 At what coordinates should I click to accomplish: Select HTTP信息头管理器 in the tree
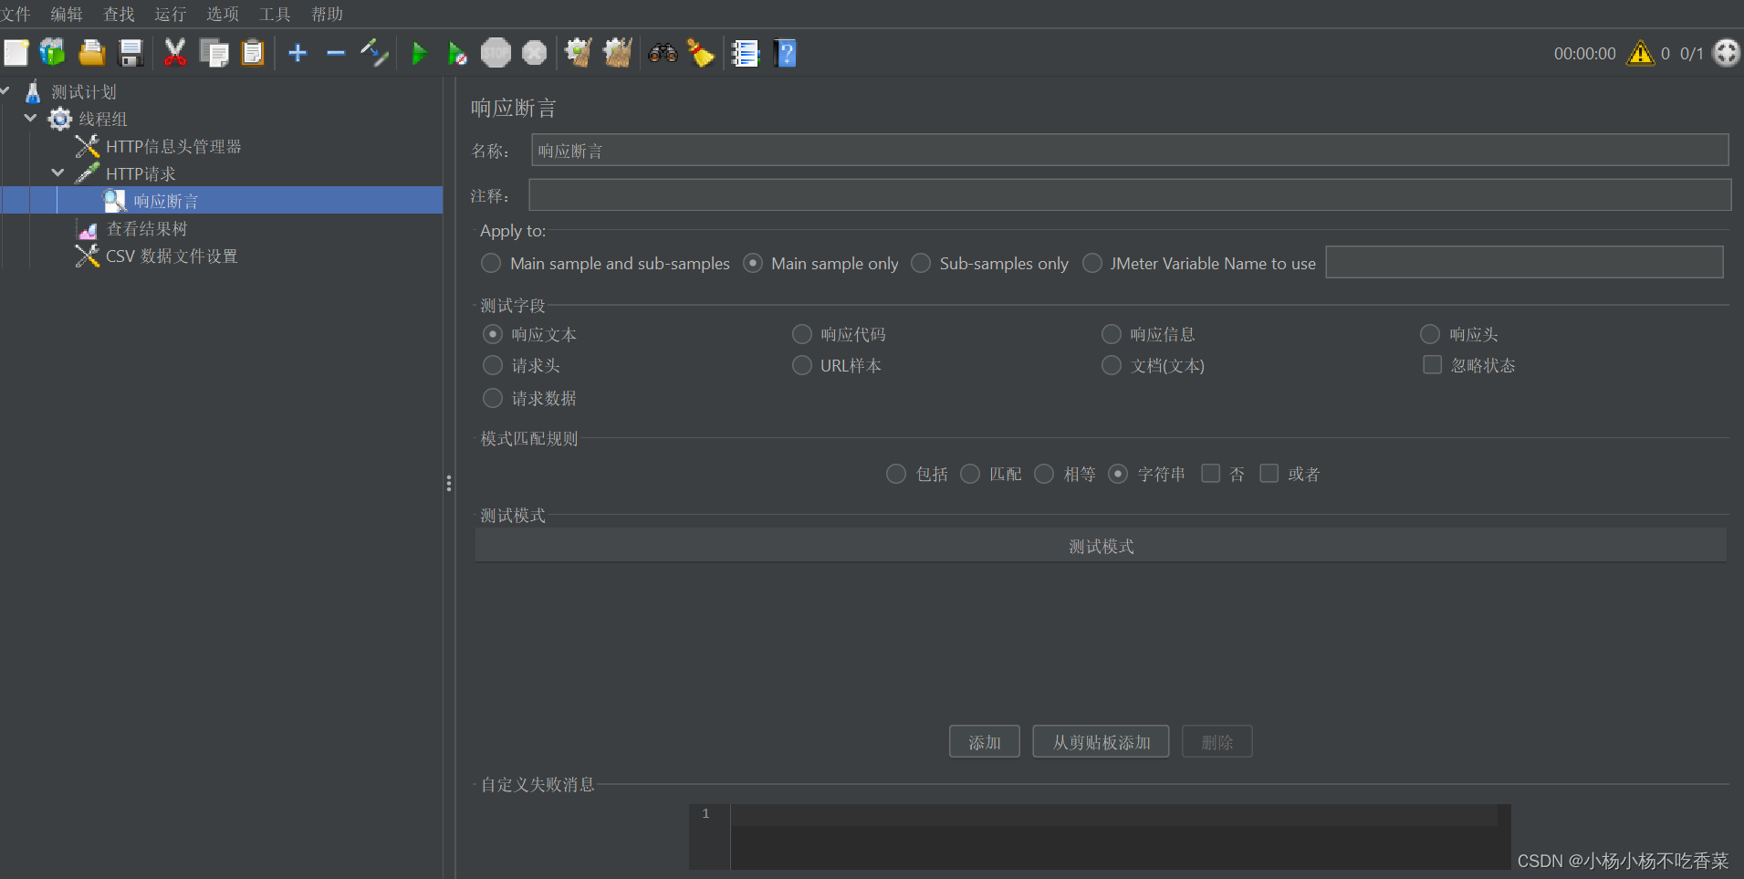173,147
